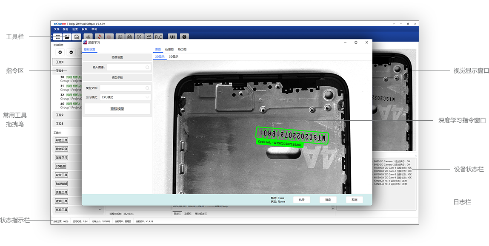Image resolution: width=489 pixels, height=246 pixels.
Task: Open the 视图 menu
Action: pyautogui.click(x=66, y=29)
